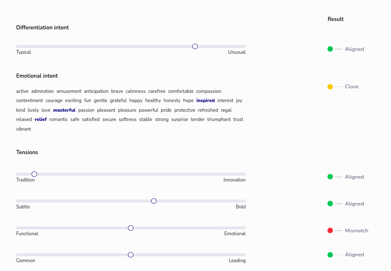
Task: Click the 'Result' column heading
Action: [335, 19]
